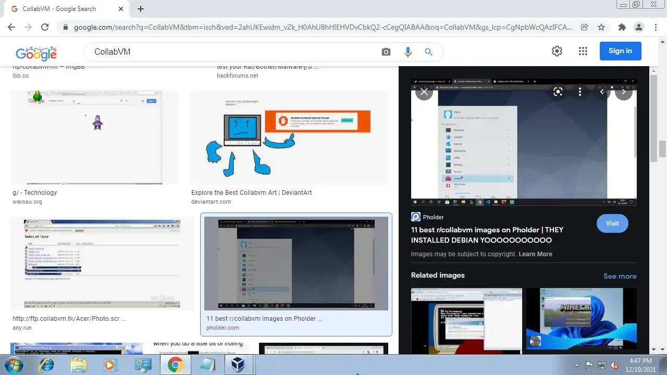
Task: Click the large Debian preview image
Action: click(524, 142)
